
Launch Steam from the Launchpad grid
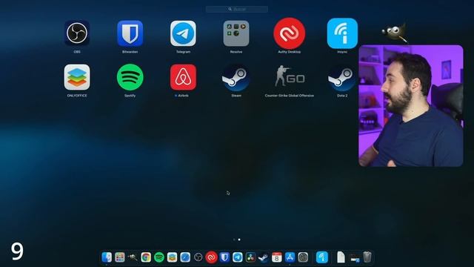[x=236, y=77]
